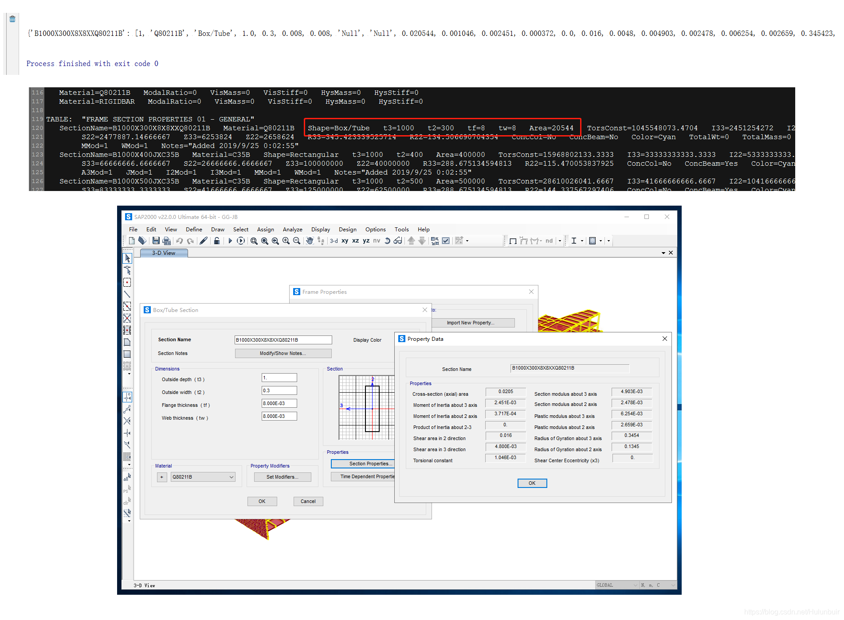The width and height of the screenshot is (844, 620).
Task: Open the Define menu
Action: [x=194, y=229]
